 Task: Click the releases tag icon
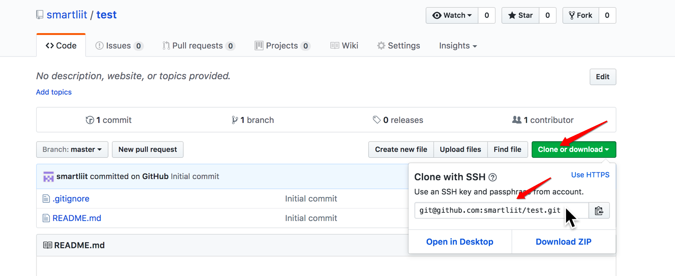(x=376, y=120)
